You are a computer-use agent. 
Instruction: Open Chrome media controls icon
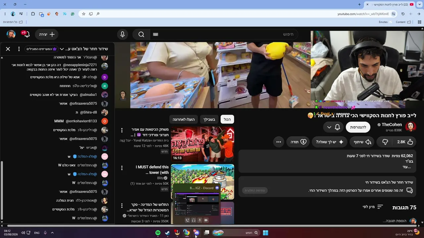coord(21,14)
